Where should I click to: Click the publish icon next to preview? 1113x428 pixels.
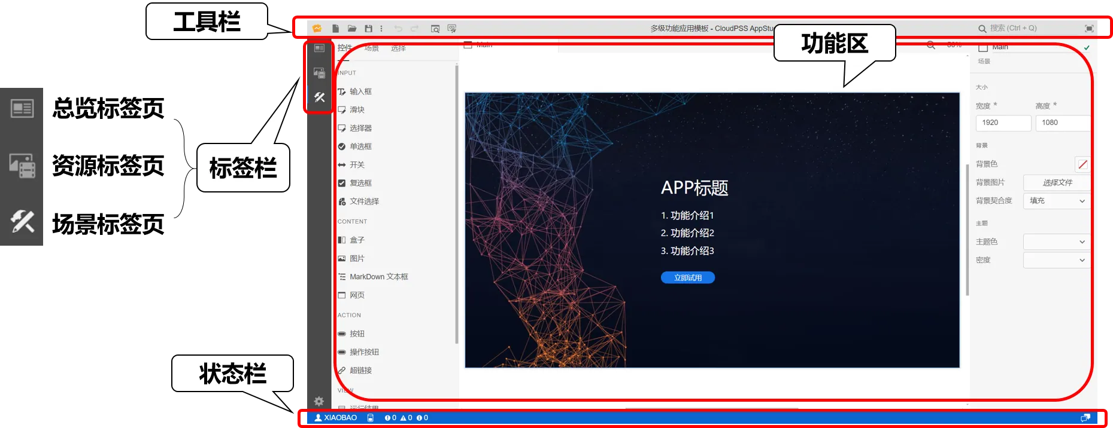(x=452, y=28)
